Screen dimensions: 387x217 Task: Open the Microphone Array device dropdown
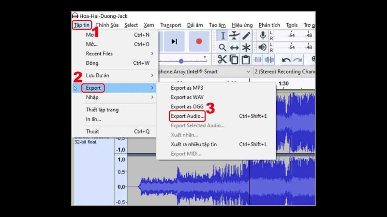click(205, 71)
